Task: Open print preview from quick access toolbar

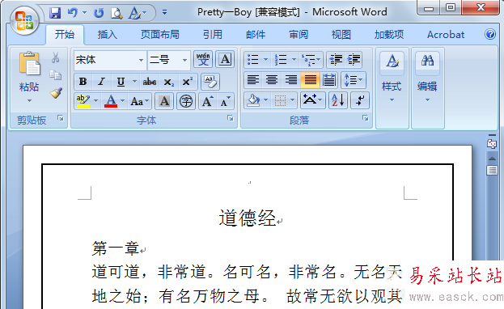Action: tap(116, 13)
